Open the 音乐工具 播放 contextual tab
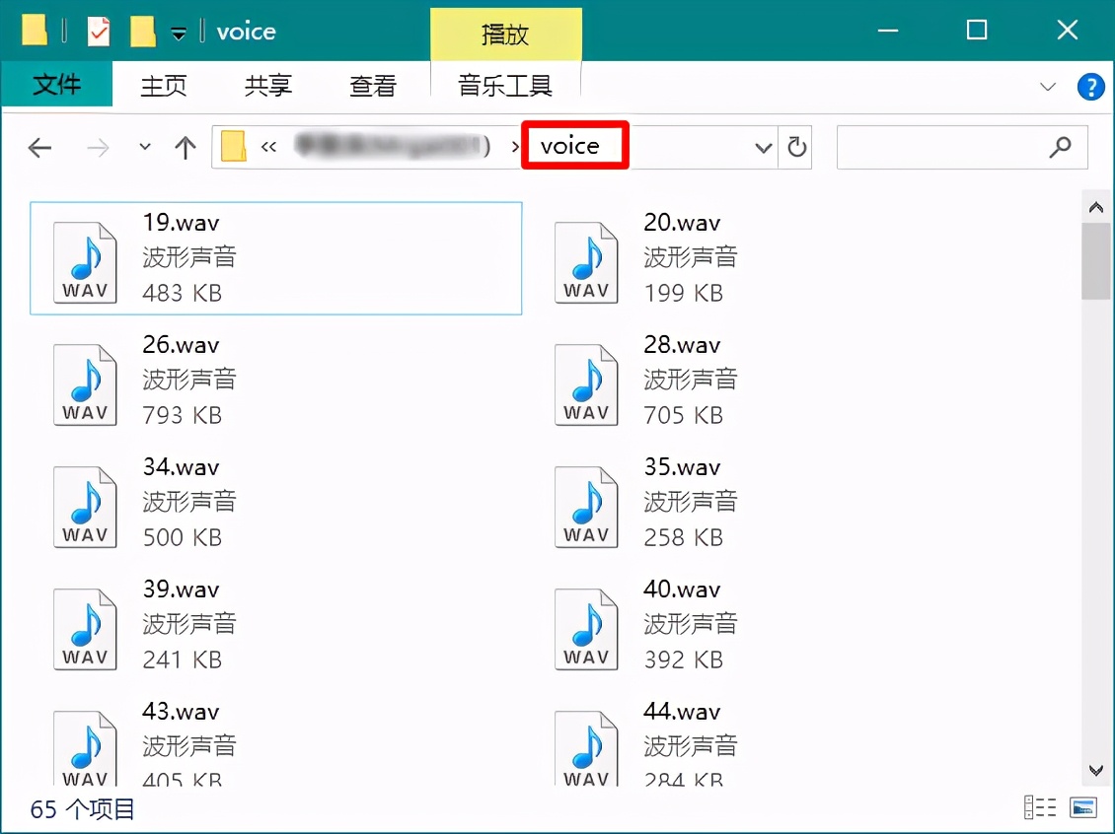Screen dimensions: 1115x834 point(506,33)
